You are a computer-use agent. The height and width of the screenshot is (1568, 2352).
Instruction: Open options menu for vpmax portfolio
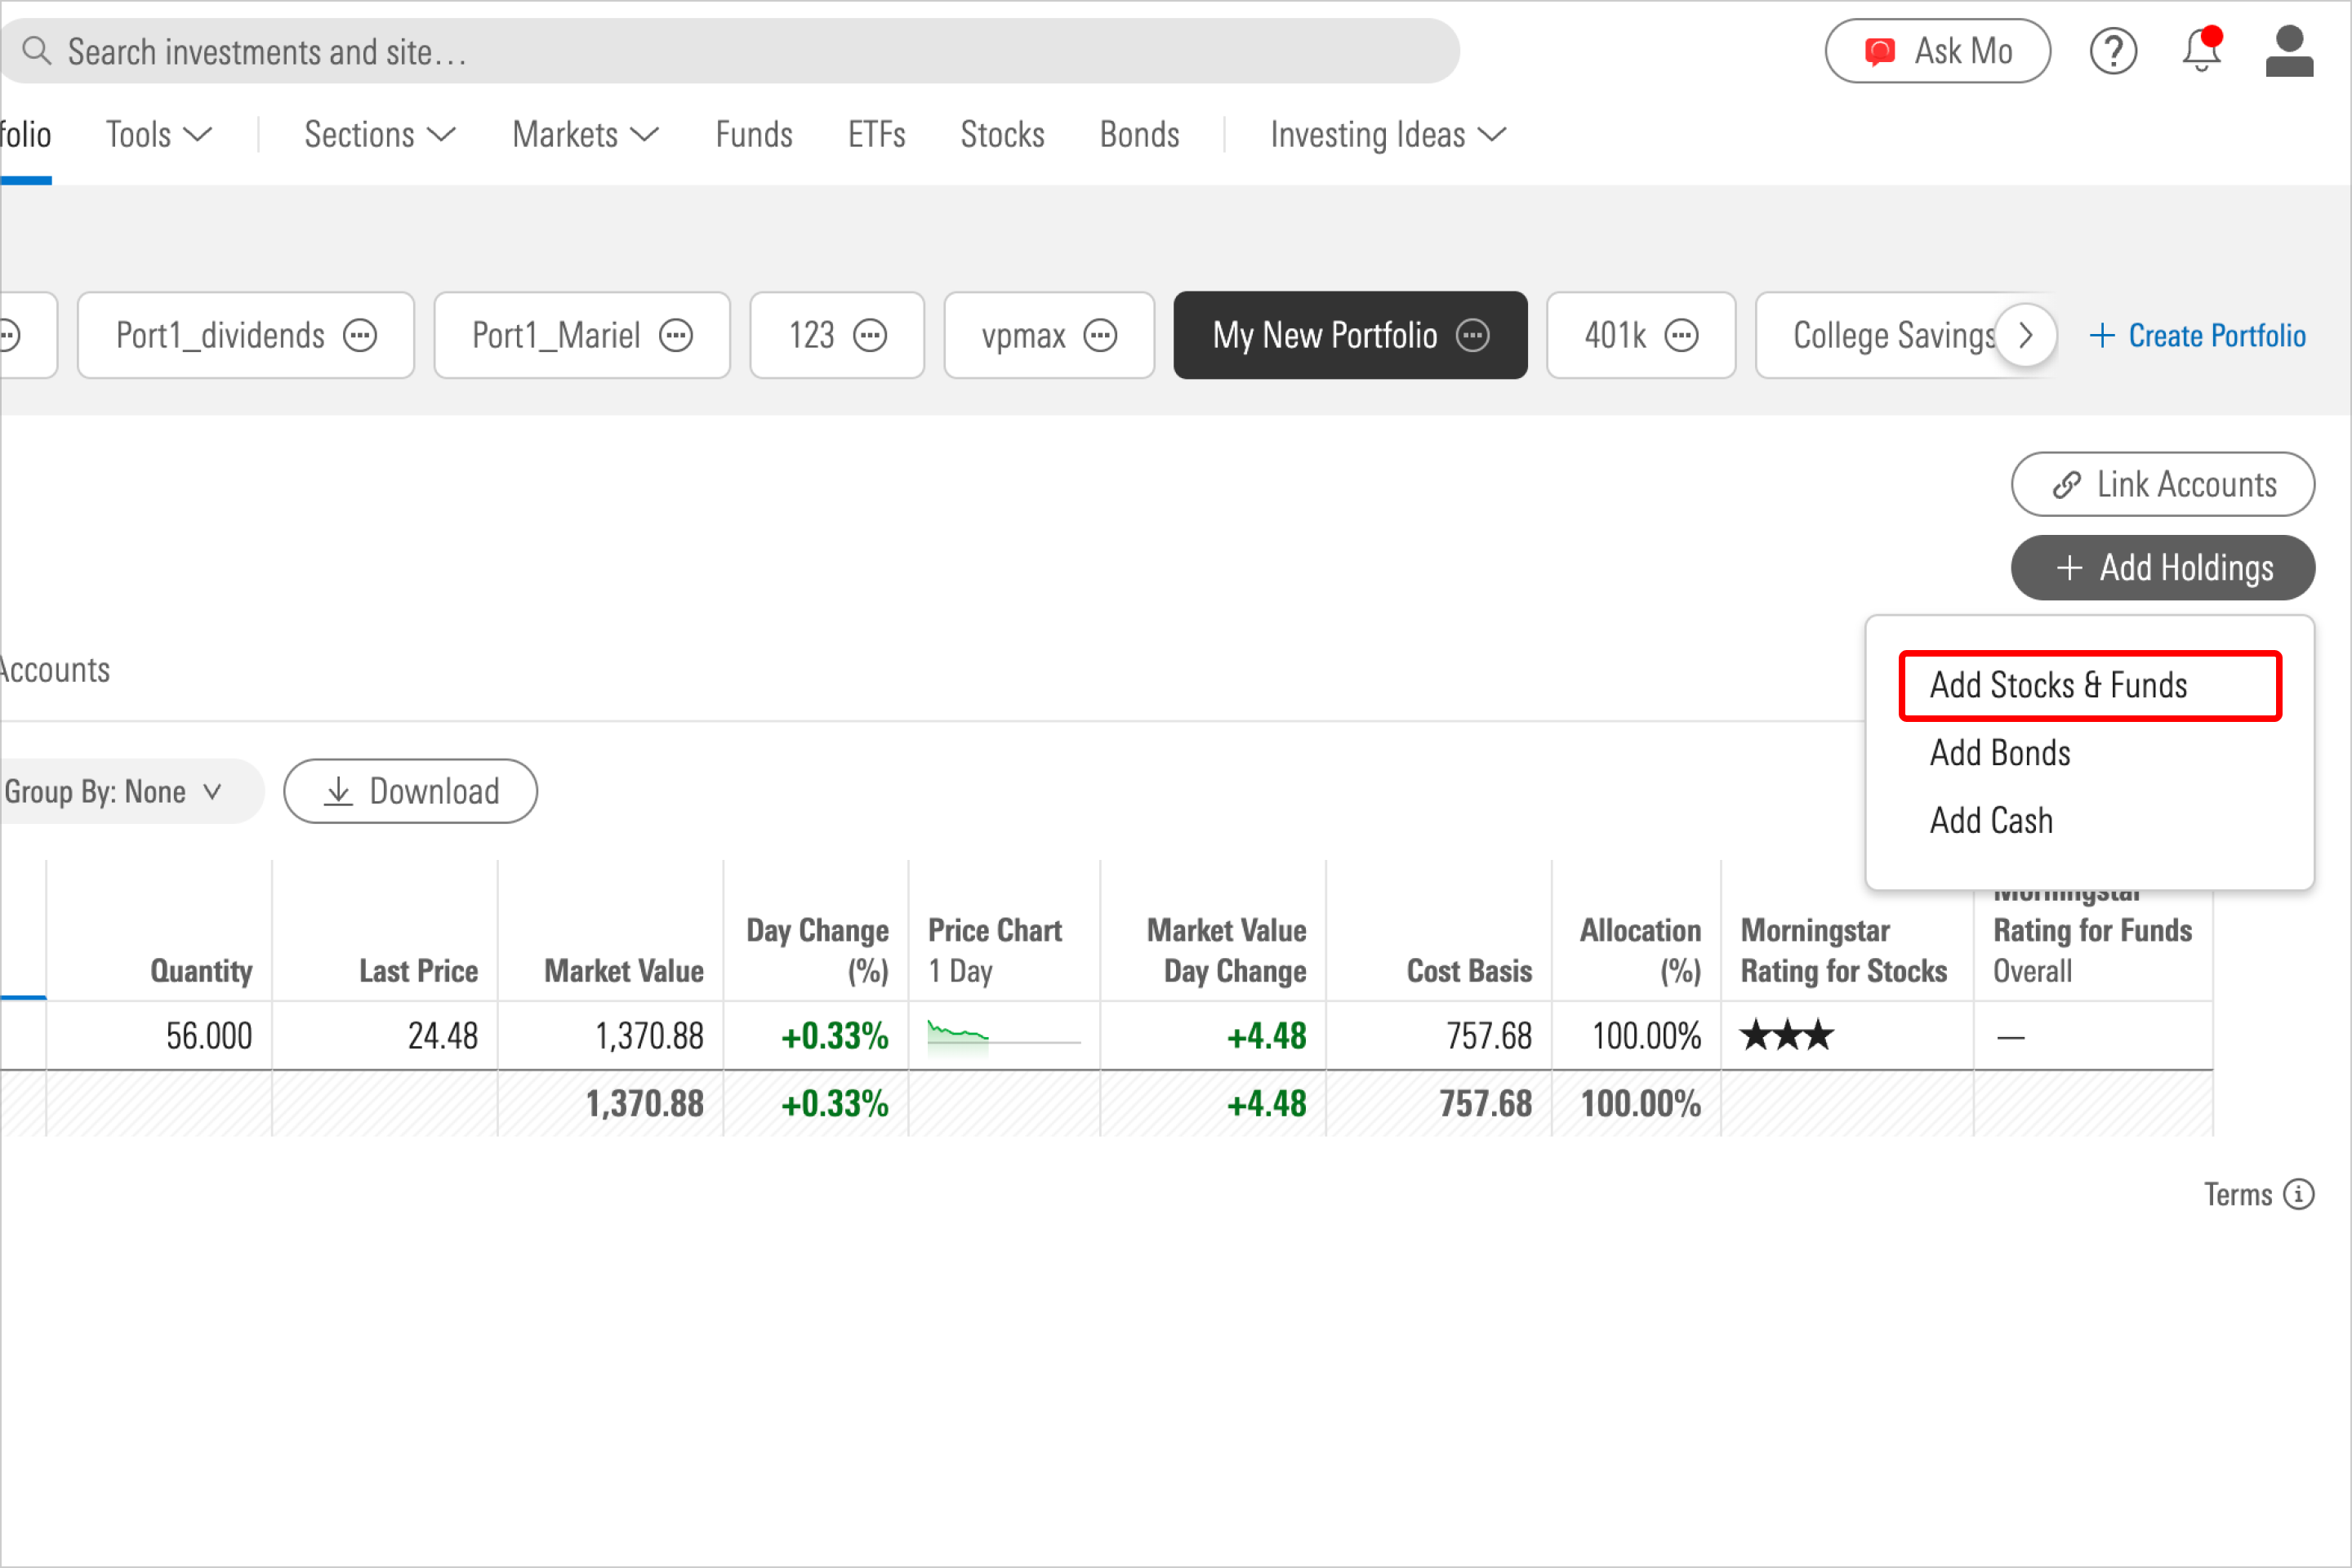(1100, 335)
